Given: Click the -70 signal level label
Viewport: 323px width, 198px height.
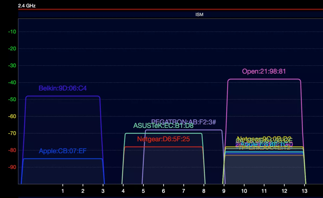Looking at the screenshot, I should [12, 133].
